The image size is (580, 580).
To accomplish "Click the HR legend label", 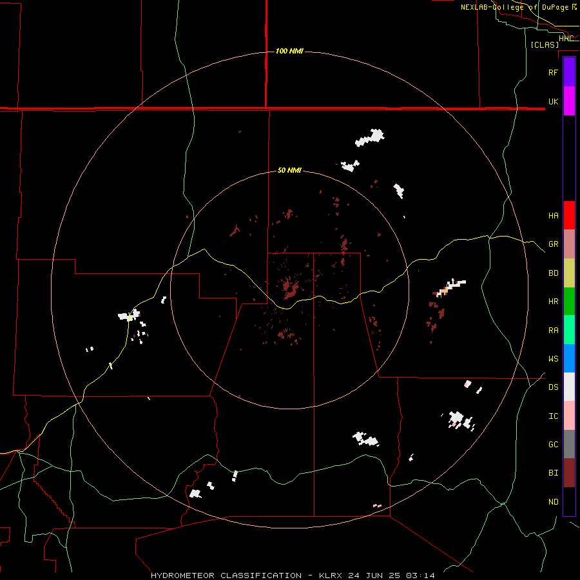I will [553, 302].
